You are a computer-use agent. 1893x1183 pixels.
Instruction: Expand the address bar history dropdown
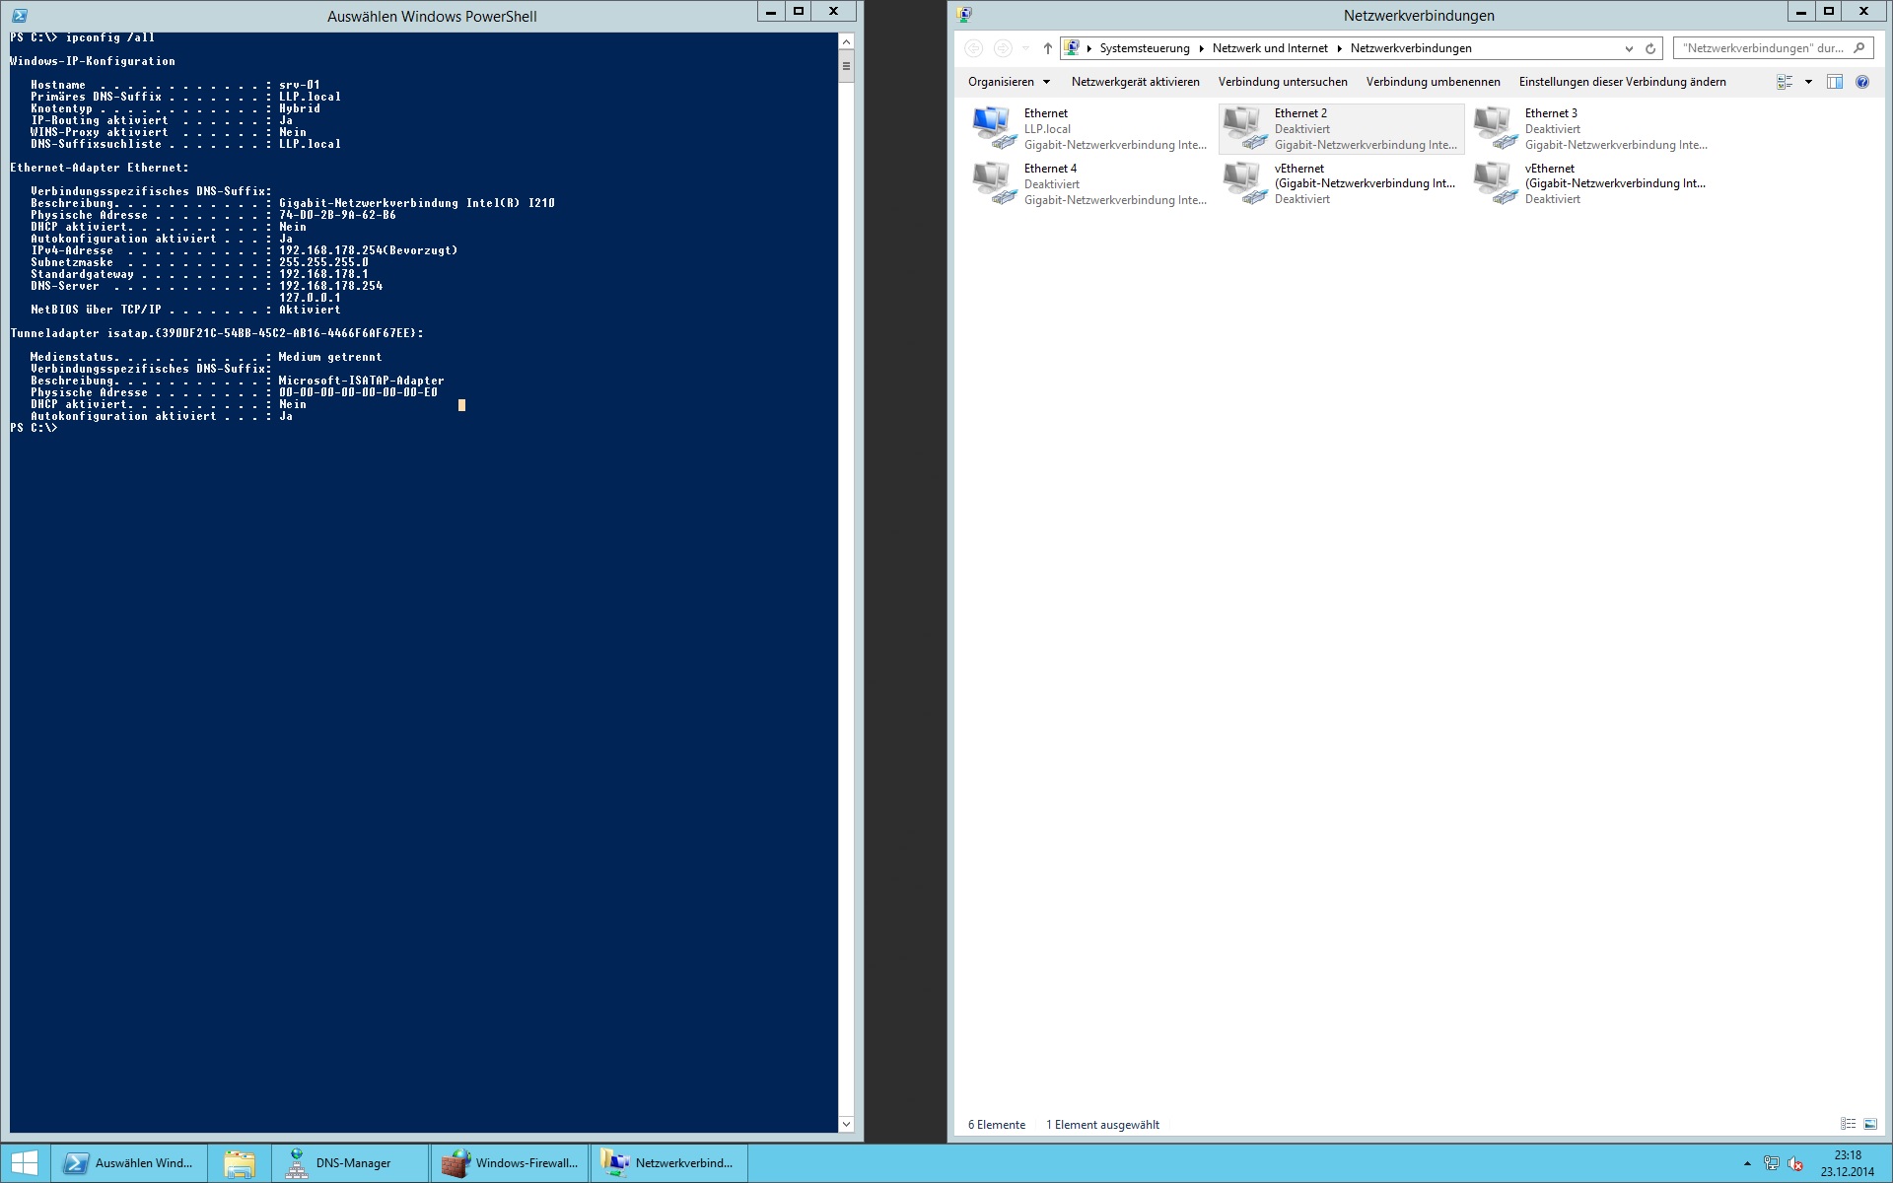[1628, 48]
